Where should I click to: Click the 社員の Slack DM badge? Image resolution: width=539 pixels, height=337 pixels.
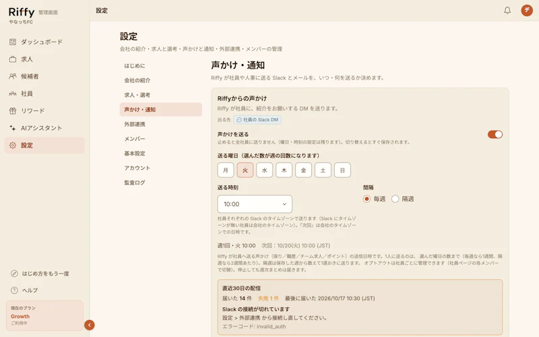tap(257, 120)
